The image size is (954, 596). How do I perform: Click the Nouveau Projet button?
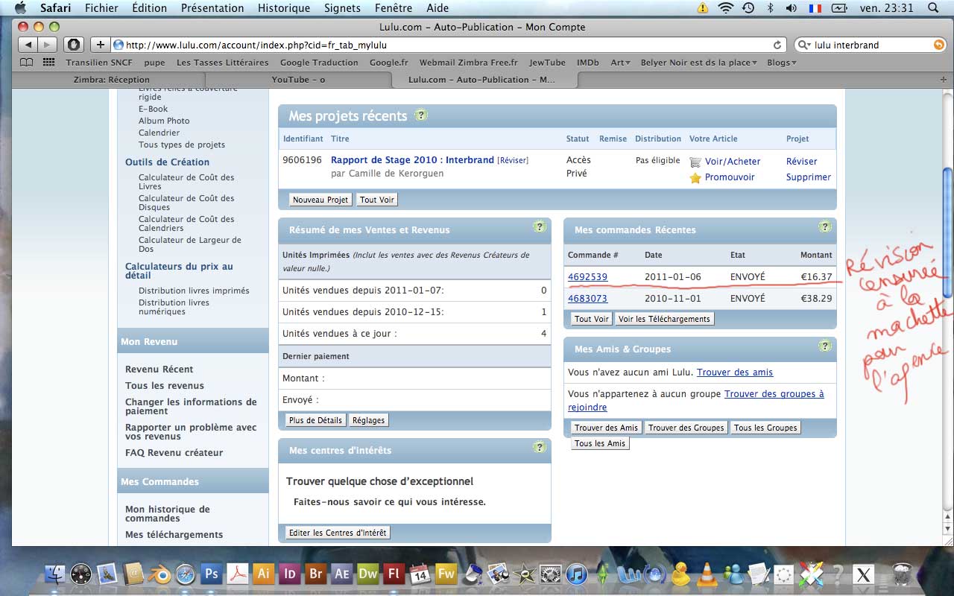pos(320,200)
